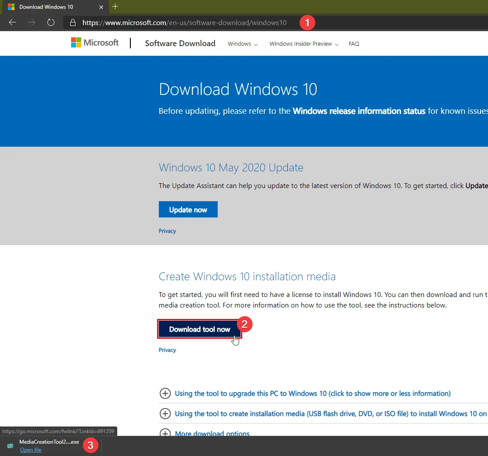Open a new tab with plus icon
Viewport: 488px width, 456px height.
click(115, 7)
